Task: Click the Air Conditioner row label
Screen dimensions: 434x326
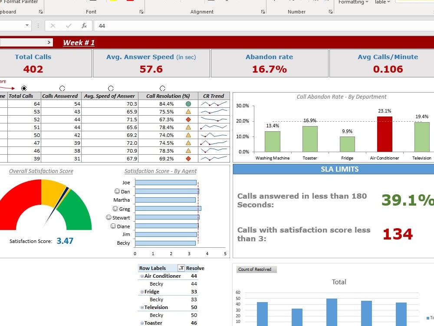Action: point(162,276)
